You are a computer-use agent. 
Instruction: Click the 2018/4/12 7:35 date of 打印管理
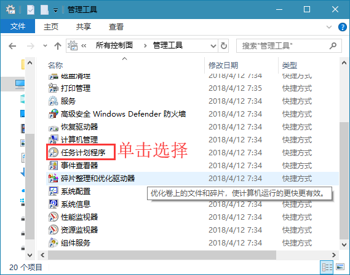coord(235,88)
